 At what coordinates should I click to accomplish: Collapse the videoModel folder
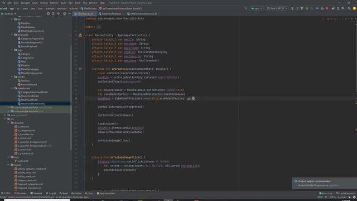[12, 88]
